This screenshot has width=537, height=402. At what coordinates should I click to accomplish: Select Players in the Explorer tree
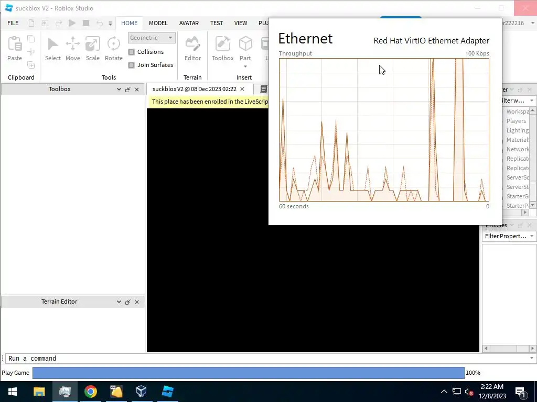coord(516,121)
